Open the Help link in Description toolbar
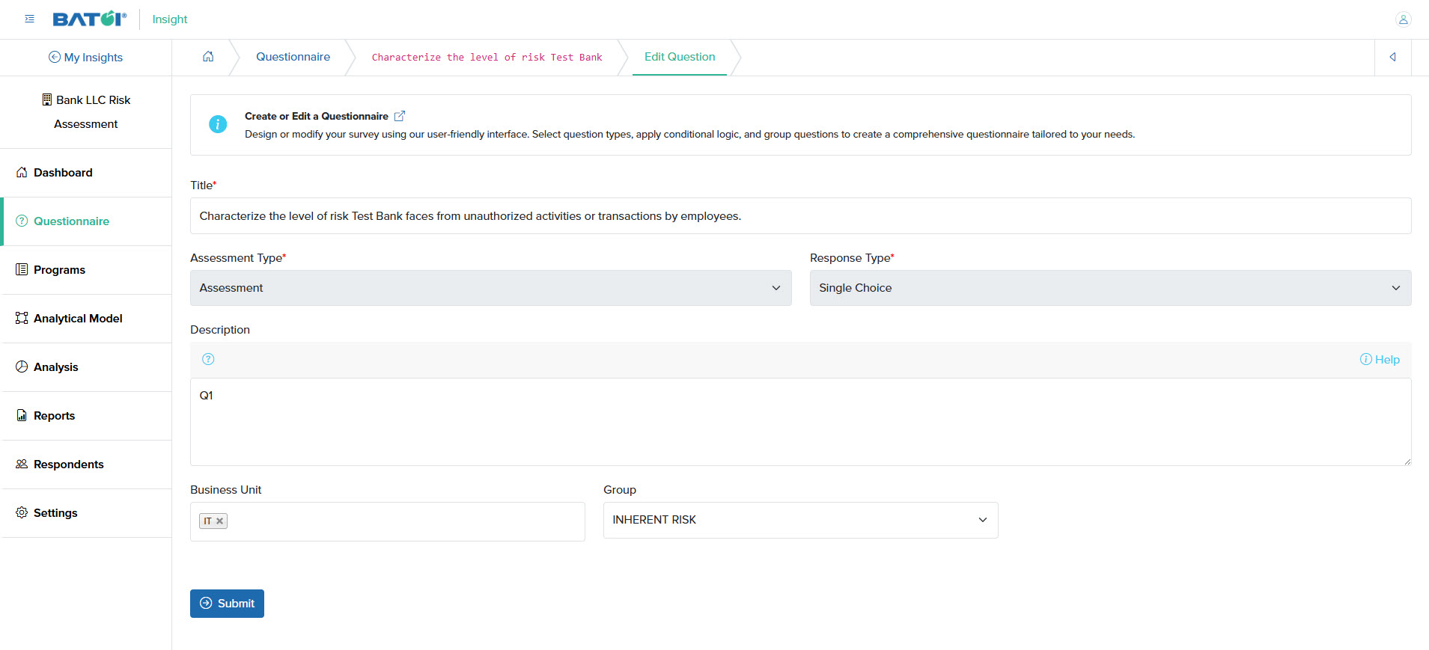The image size is (1429, 650). tap(1380, 360)
